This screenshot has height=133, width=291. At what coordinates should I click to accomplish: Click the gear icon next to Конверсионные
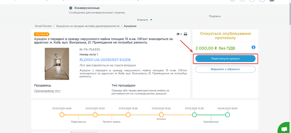[x=71, y=8]
